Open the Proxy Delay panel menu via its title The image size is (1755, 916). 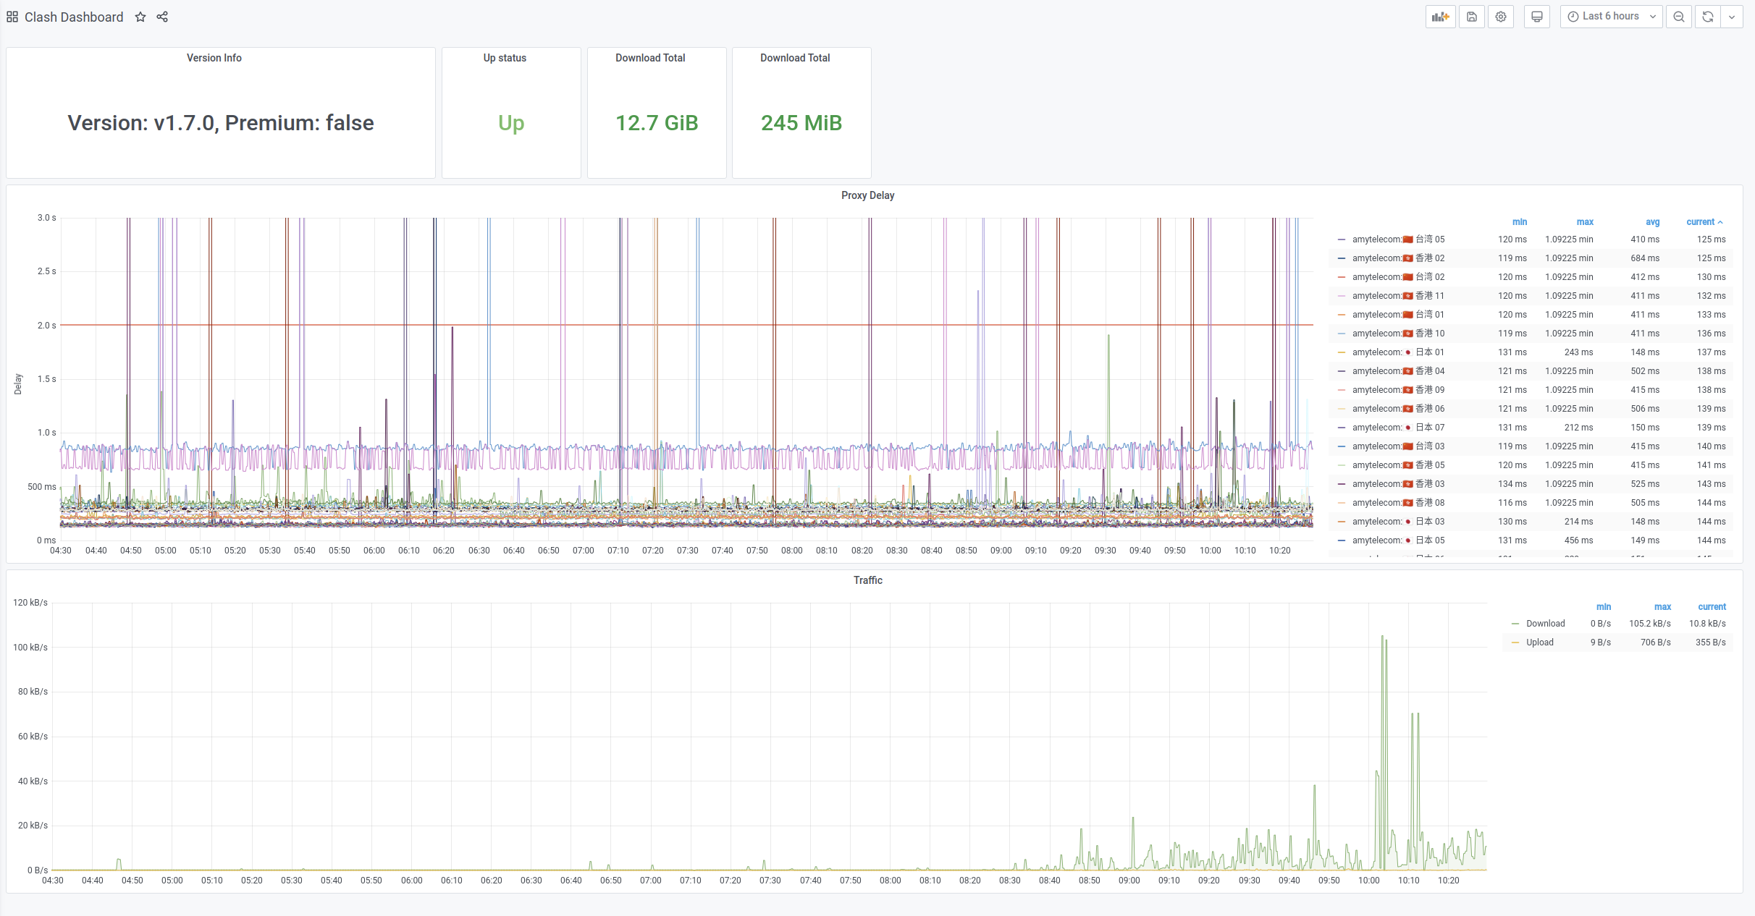[x=867, y=195]
